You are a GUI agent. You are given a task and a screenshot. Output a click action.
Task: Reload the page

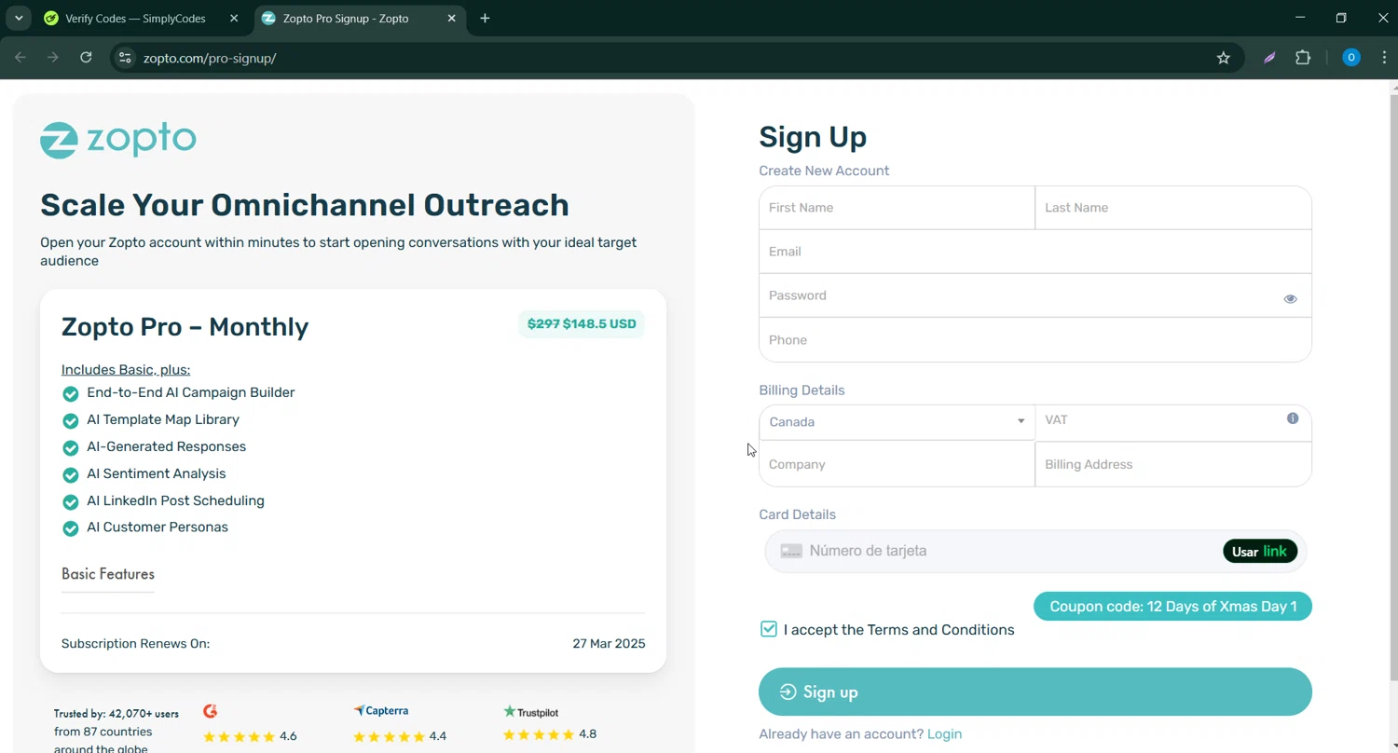click(x=86, y=58)
